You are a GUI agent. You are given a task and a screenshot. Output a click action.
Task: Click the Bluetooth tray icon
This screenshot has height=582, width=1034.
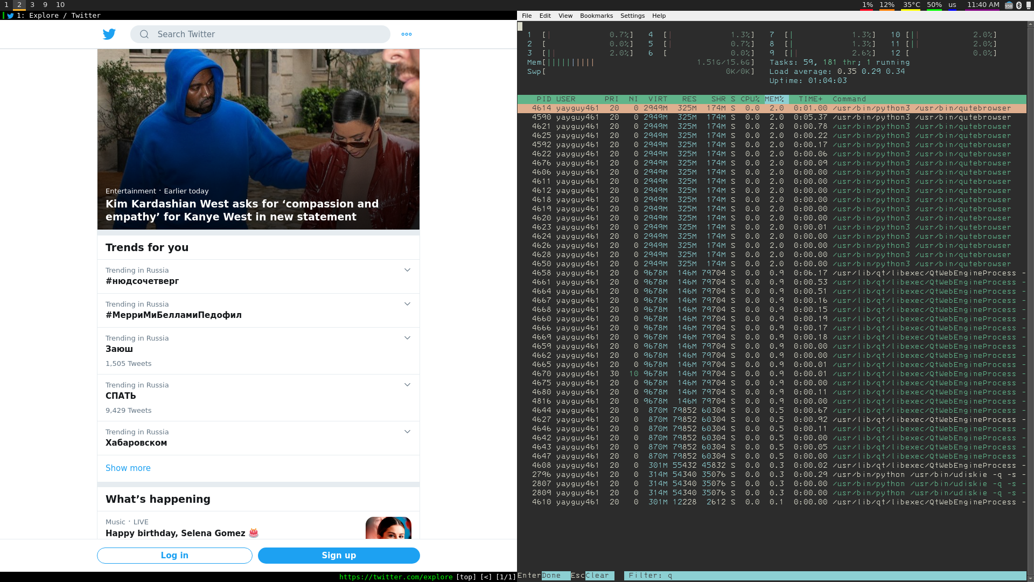tap(1019, 5)
